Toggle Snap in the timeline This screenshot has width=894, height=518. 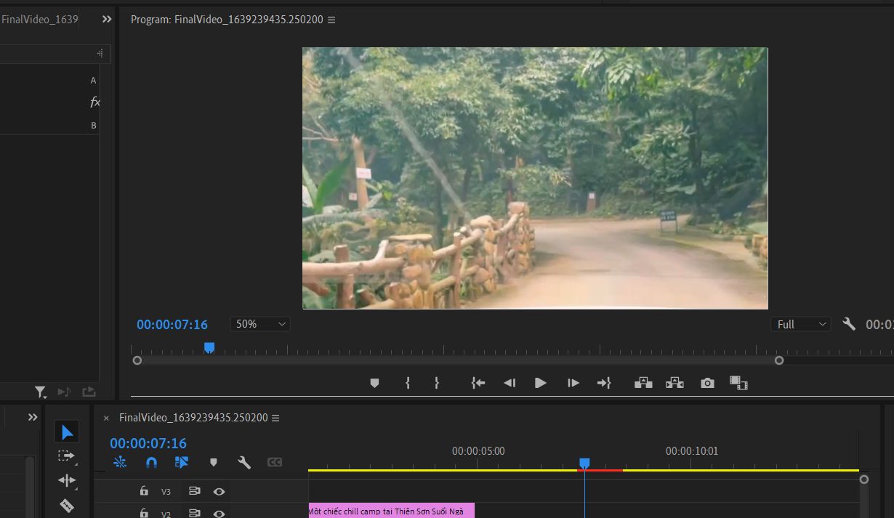pos(151,462)
